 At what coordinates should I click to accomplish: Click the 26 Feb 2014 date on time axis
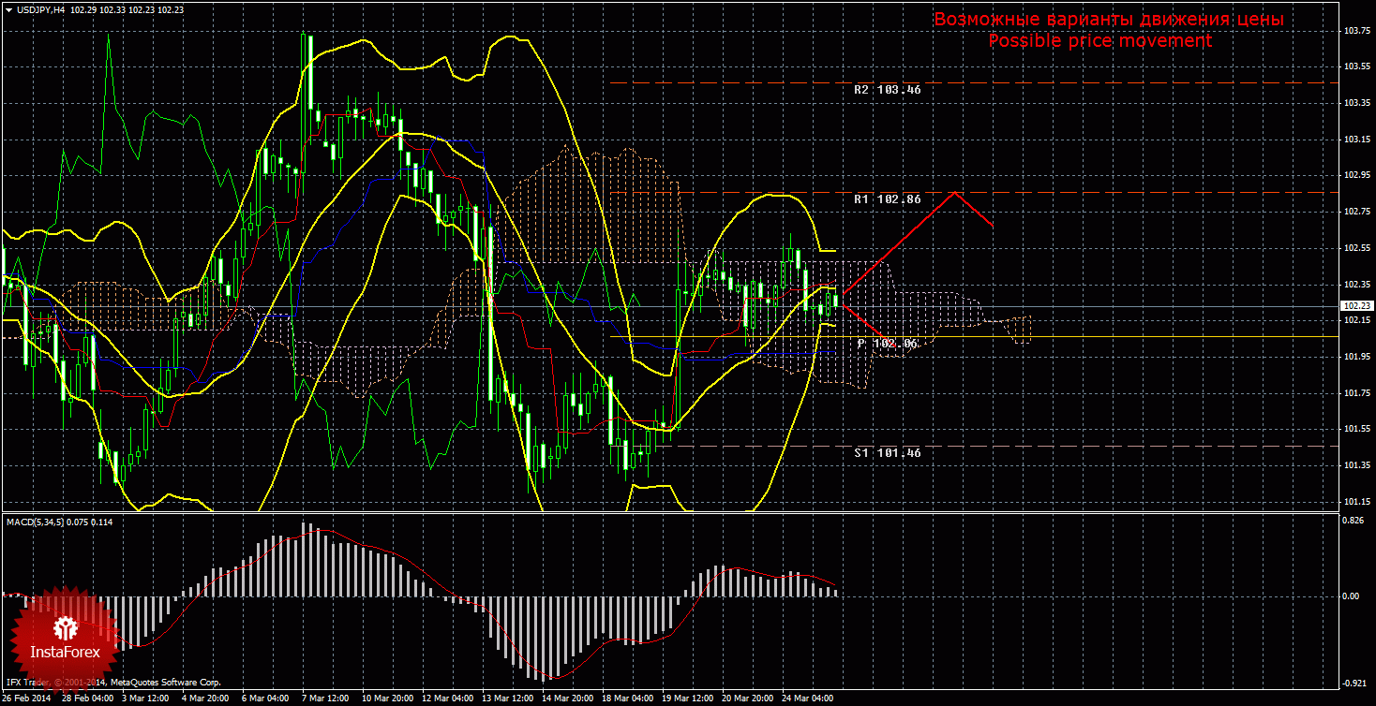click(x=28, y=699)
